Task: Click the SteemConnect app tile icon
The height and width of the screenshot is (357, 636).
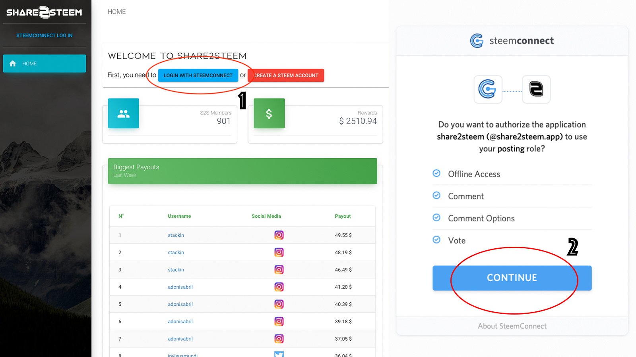Action: tap(488, 89)
